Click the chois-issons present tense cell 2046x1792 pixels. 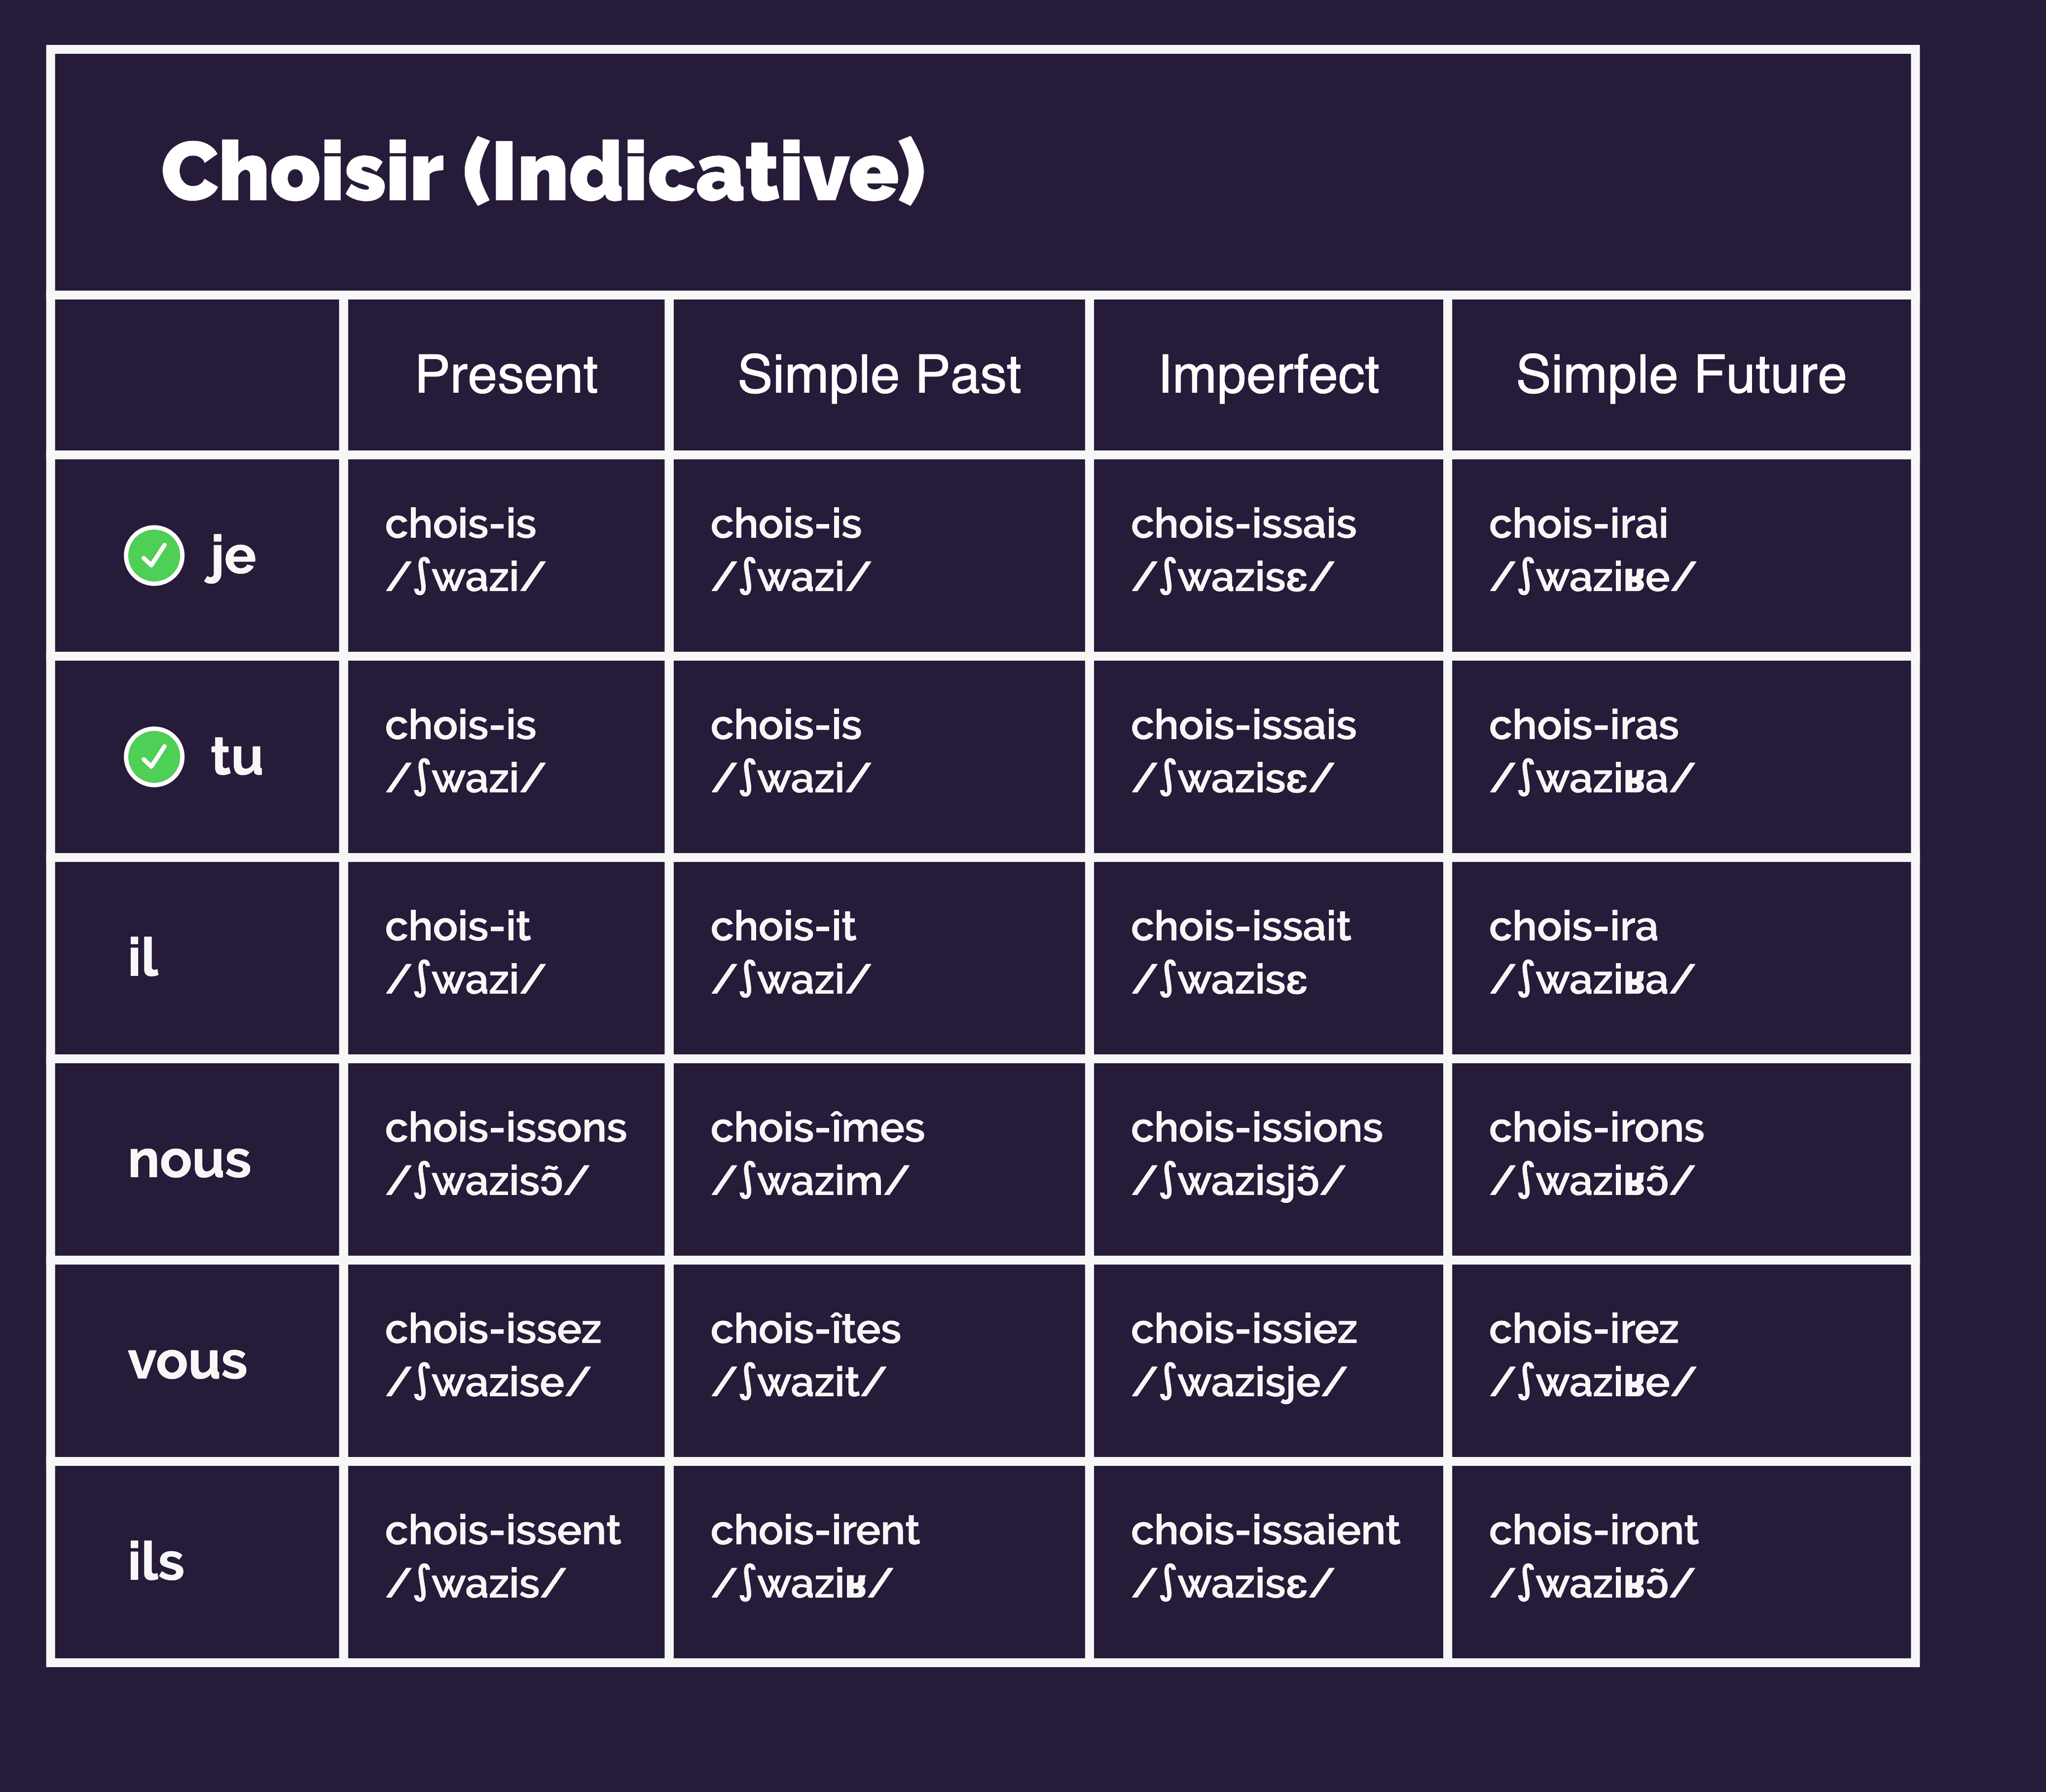(507, 1160)
